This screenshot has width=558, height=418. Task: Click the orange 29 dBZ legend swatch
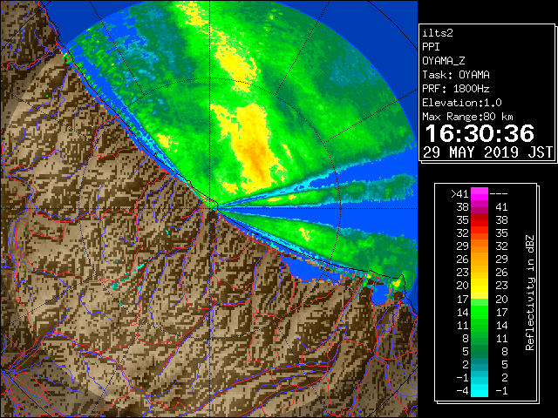[x=480, y=246]
